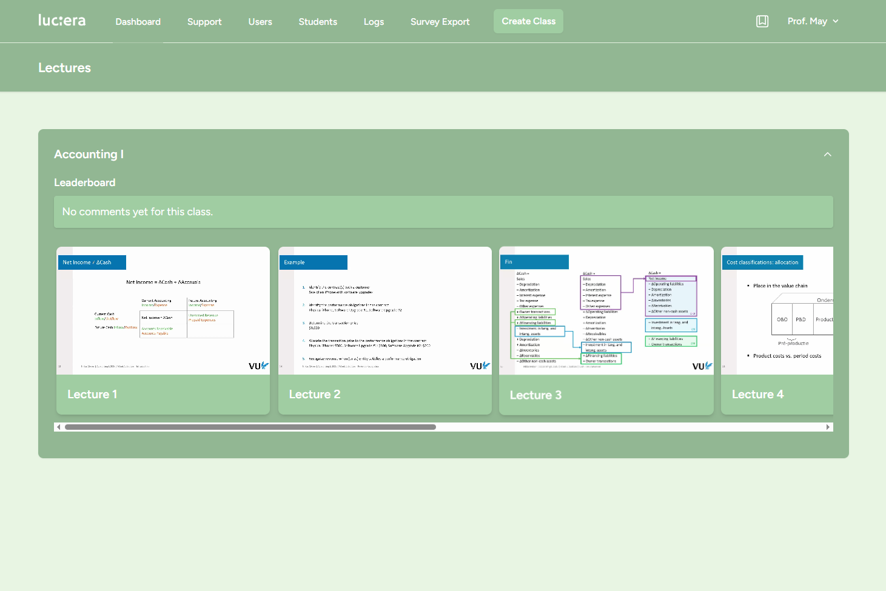Click the Lecture 3 title
The width and height of the screenshot is (886, 591).
click(x=535, y=395)
